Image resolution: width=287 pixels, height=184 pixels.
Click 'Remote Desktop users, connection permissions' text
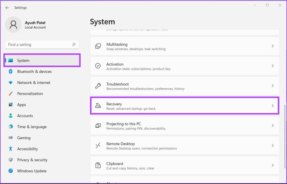point(142,148)
